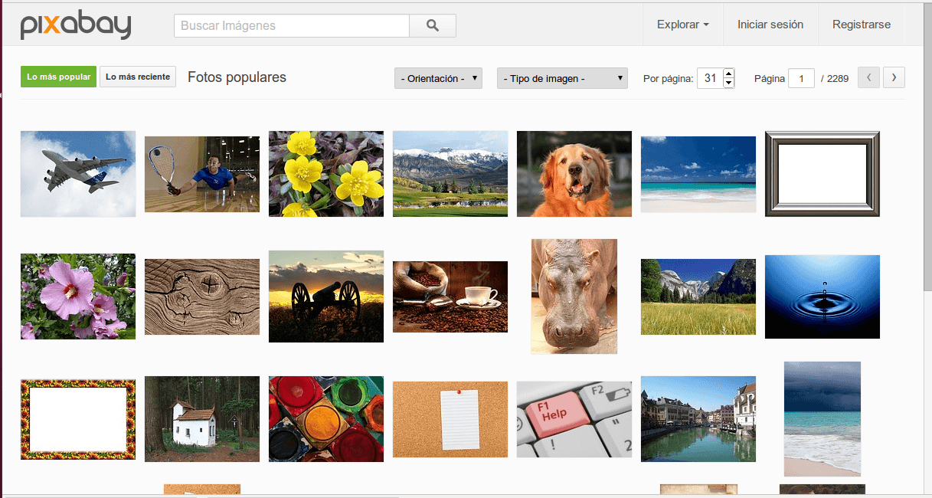The width and height of the screenshot is (932, 498).
Task: Expand the 'Tipo de imagen' dropdown
Action: (562, 78)
